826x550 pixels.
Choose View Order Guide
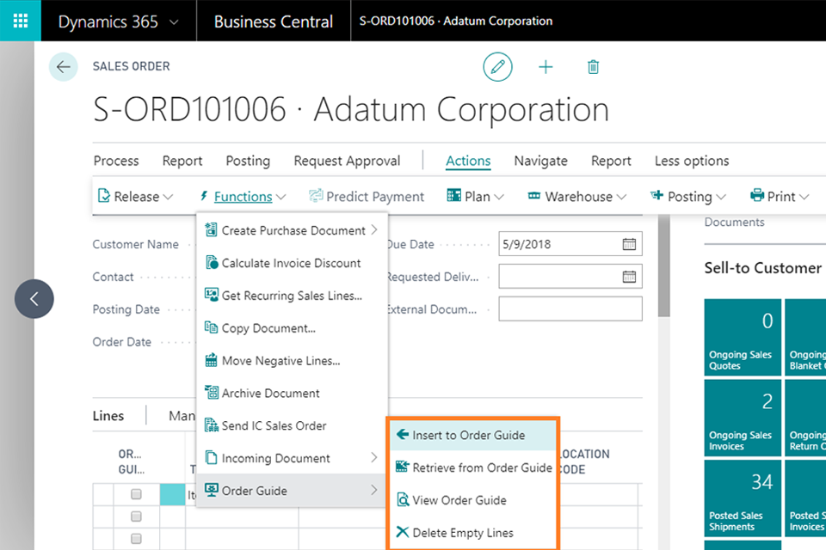(x=473, y=500)
